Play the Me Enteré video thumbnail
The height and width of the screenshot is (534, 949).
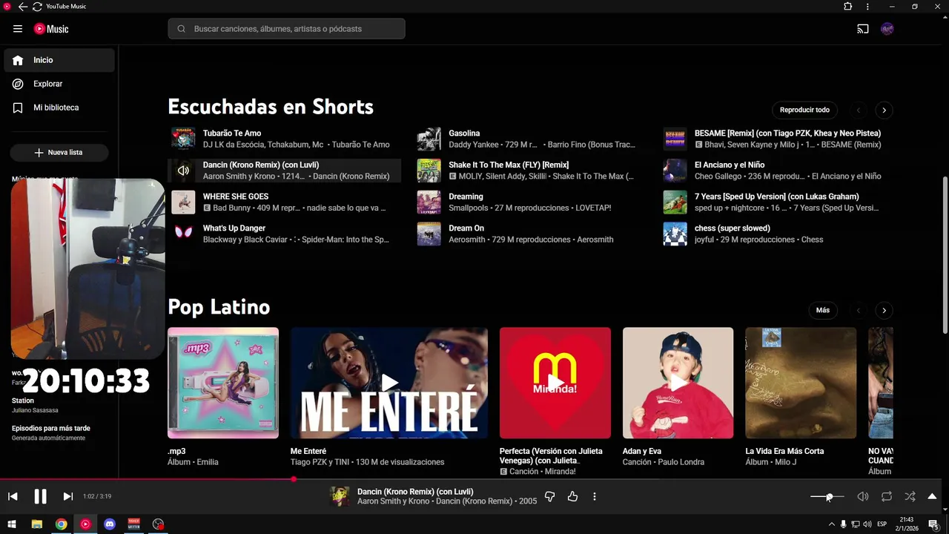(389, 383)
